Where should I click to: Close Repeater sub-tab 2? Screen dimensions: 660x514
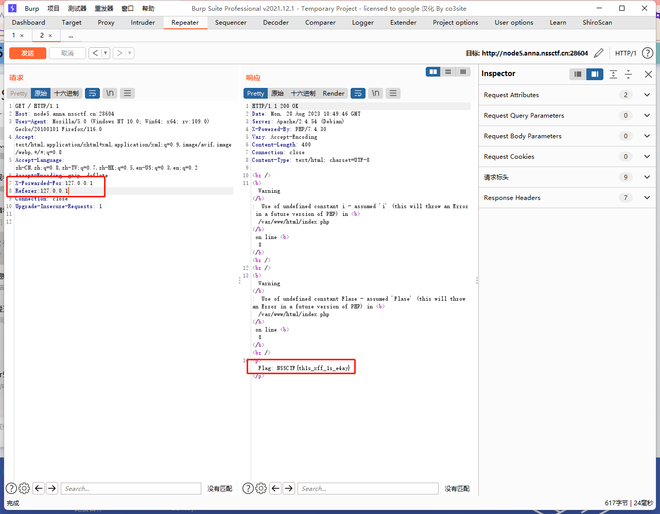click(x=50, y=35)
